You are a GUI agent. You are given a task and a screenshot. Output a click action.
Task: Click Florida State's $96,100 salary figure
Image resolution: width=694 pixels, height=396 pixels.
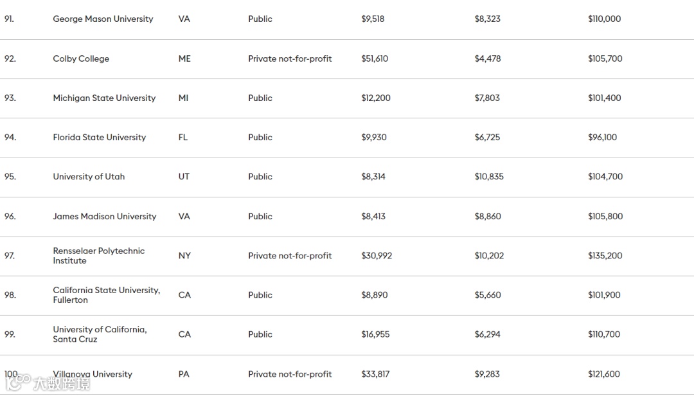point(602,138)
